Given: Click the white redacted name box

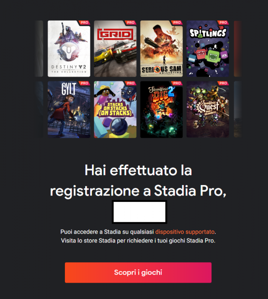Looking at the screenshot, I should (x=139, y=212).
